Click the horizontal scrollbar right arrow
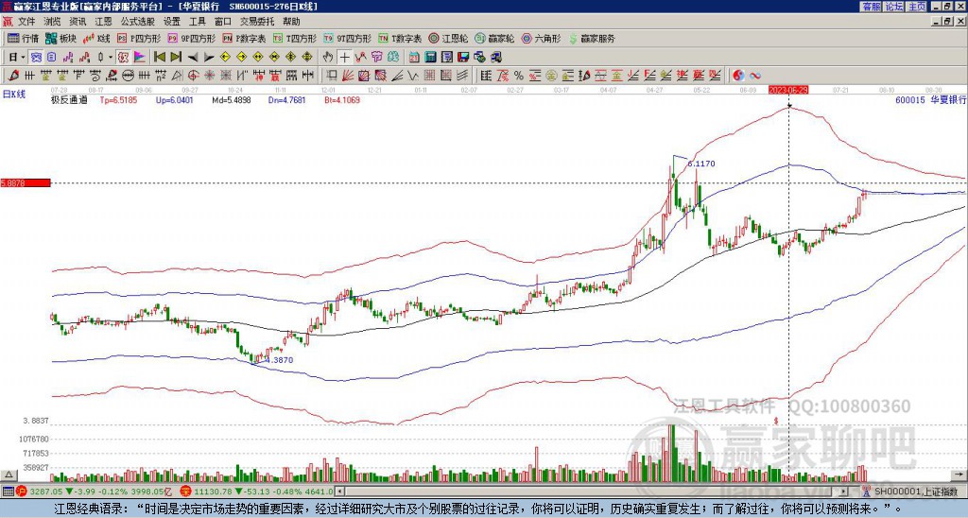This screenshot has height=518, width=968. [844, 492]
